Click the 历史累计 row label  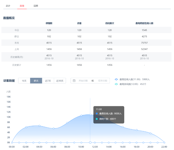point(17,65)
